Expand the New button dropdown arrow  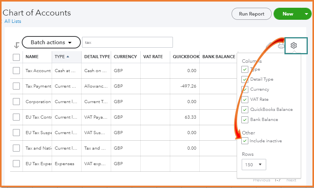(x=306, y=14)
